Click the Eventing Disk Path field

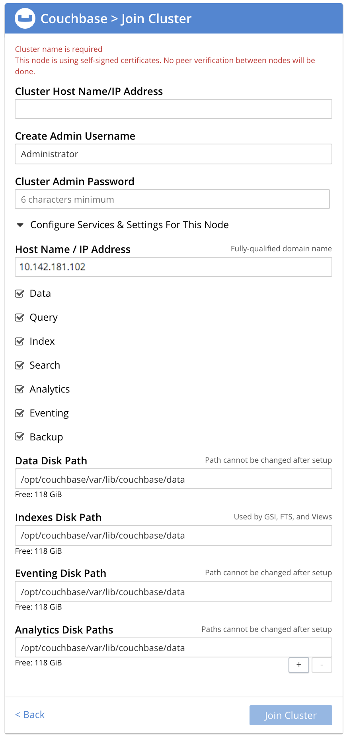[174, 592]
